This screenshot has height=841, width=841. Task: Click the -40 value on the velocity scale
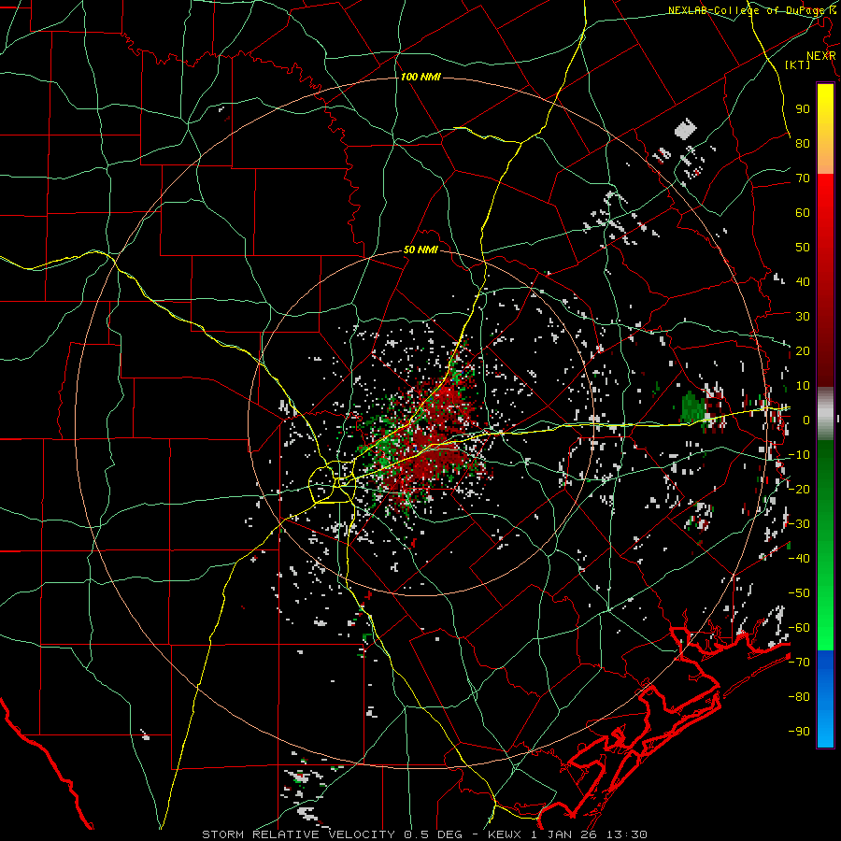799,559
